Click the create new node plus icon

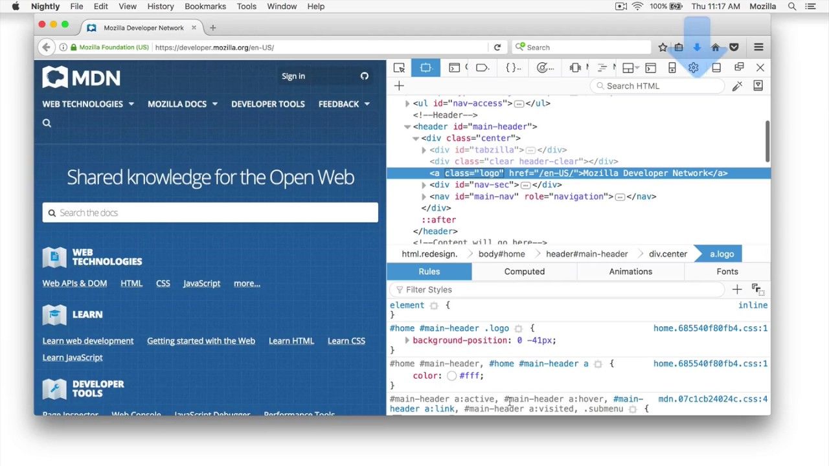point(399,86)
